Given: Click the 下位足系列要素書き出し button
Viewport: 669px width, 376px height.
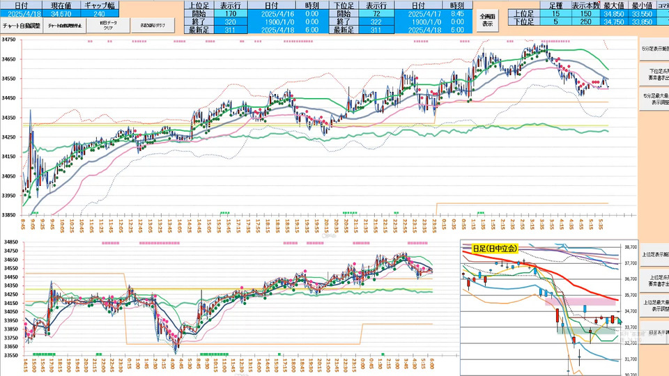Looking at the screenshot, I should click(654, 75).
